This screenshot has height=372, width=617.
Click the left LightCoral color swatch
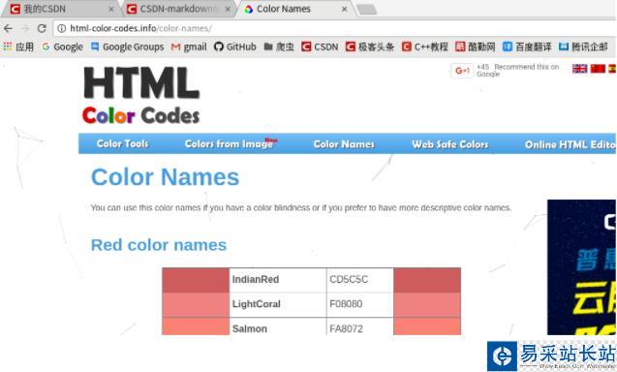(196, 305)
